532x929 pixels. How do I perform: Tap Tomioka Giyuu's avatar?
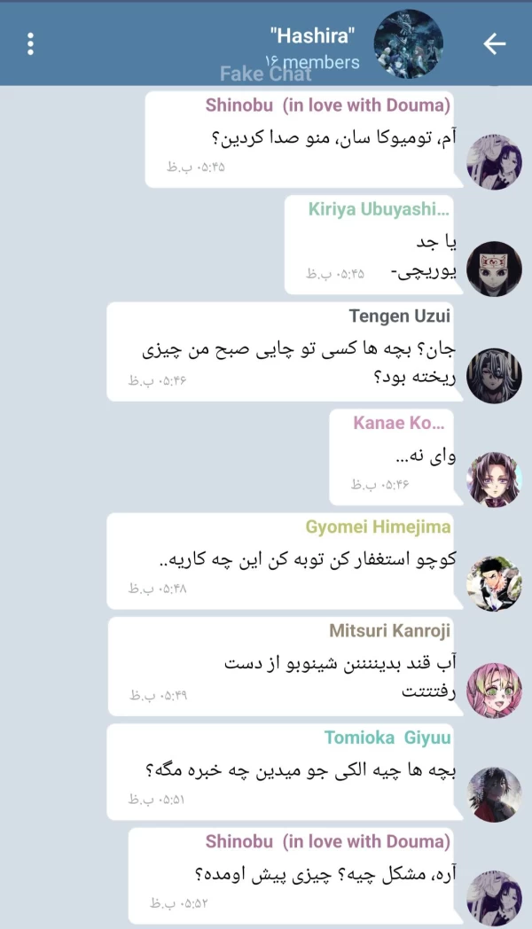[494, 794]
